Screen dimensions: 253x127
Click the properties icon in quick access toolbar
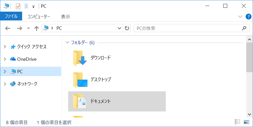(18, 6)
